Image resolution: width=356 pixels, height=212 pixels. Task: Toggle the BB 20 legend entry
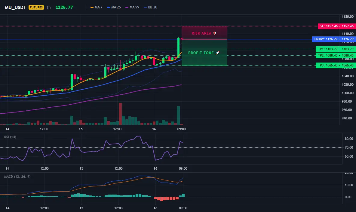pyautogui.click(x=151, y=7)
